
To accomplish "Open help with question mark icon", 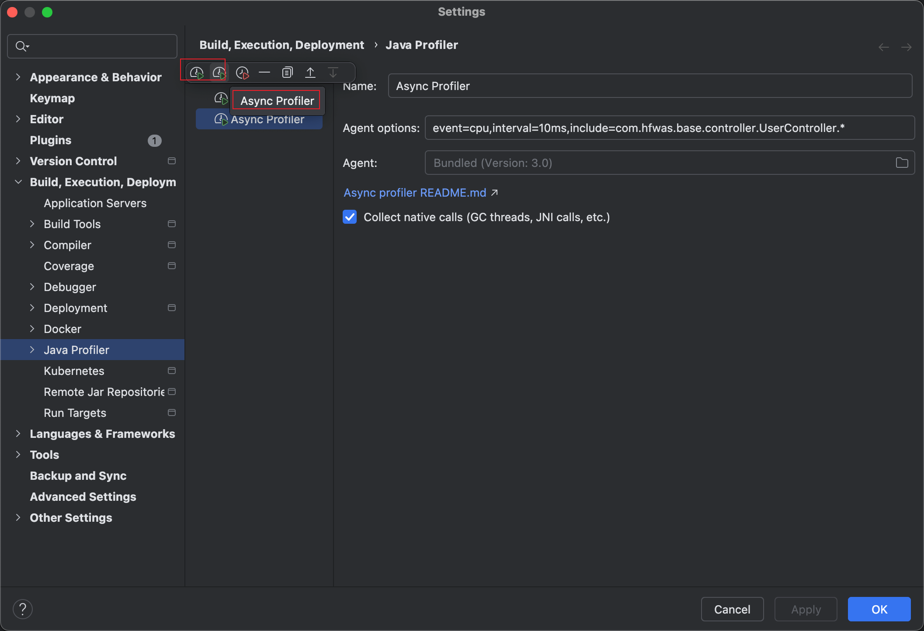I will tap(23, 609).
